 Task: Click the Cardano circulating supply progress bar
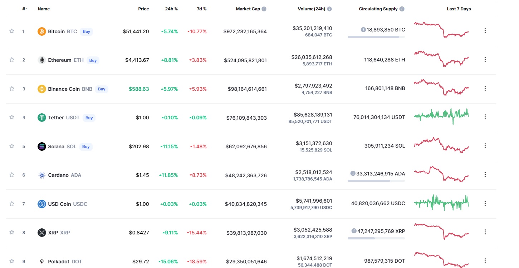(x=376, y=181)
